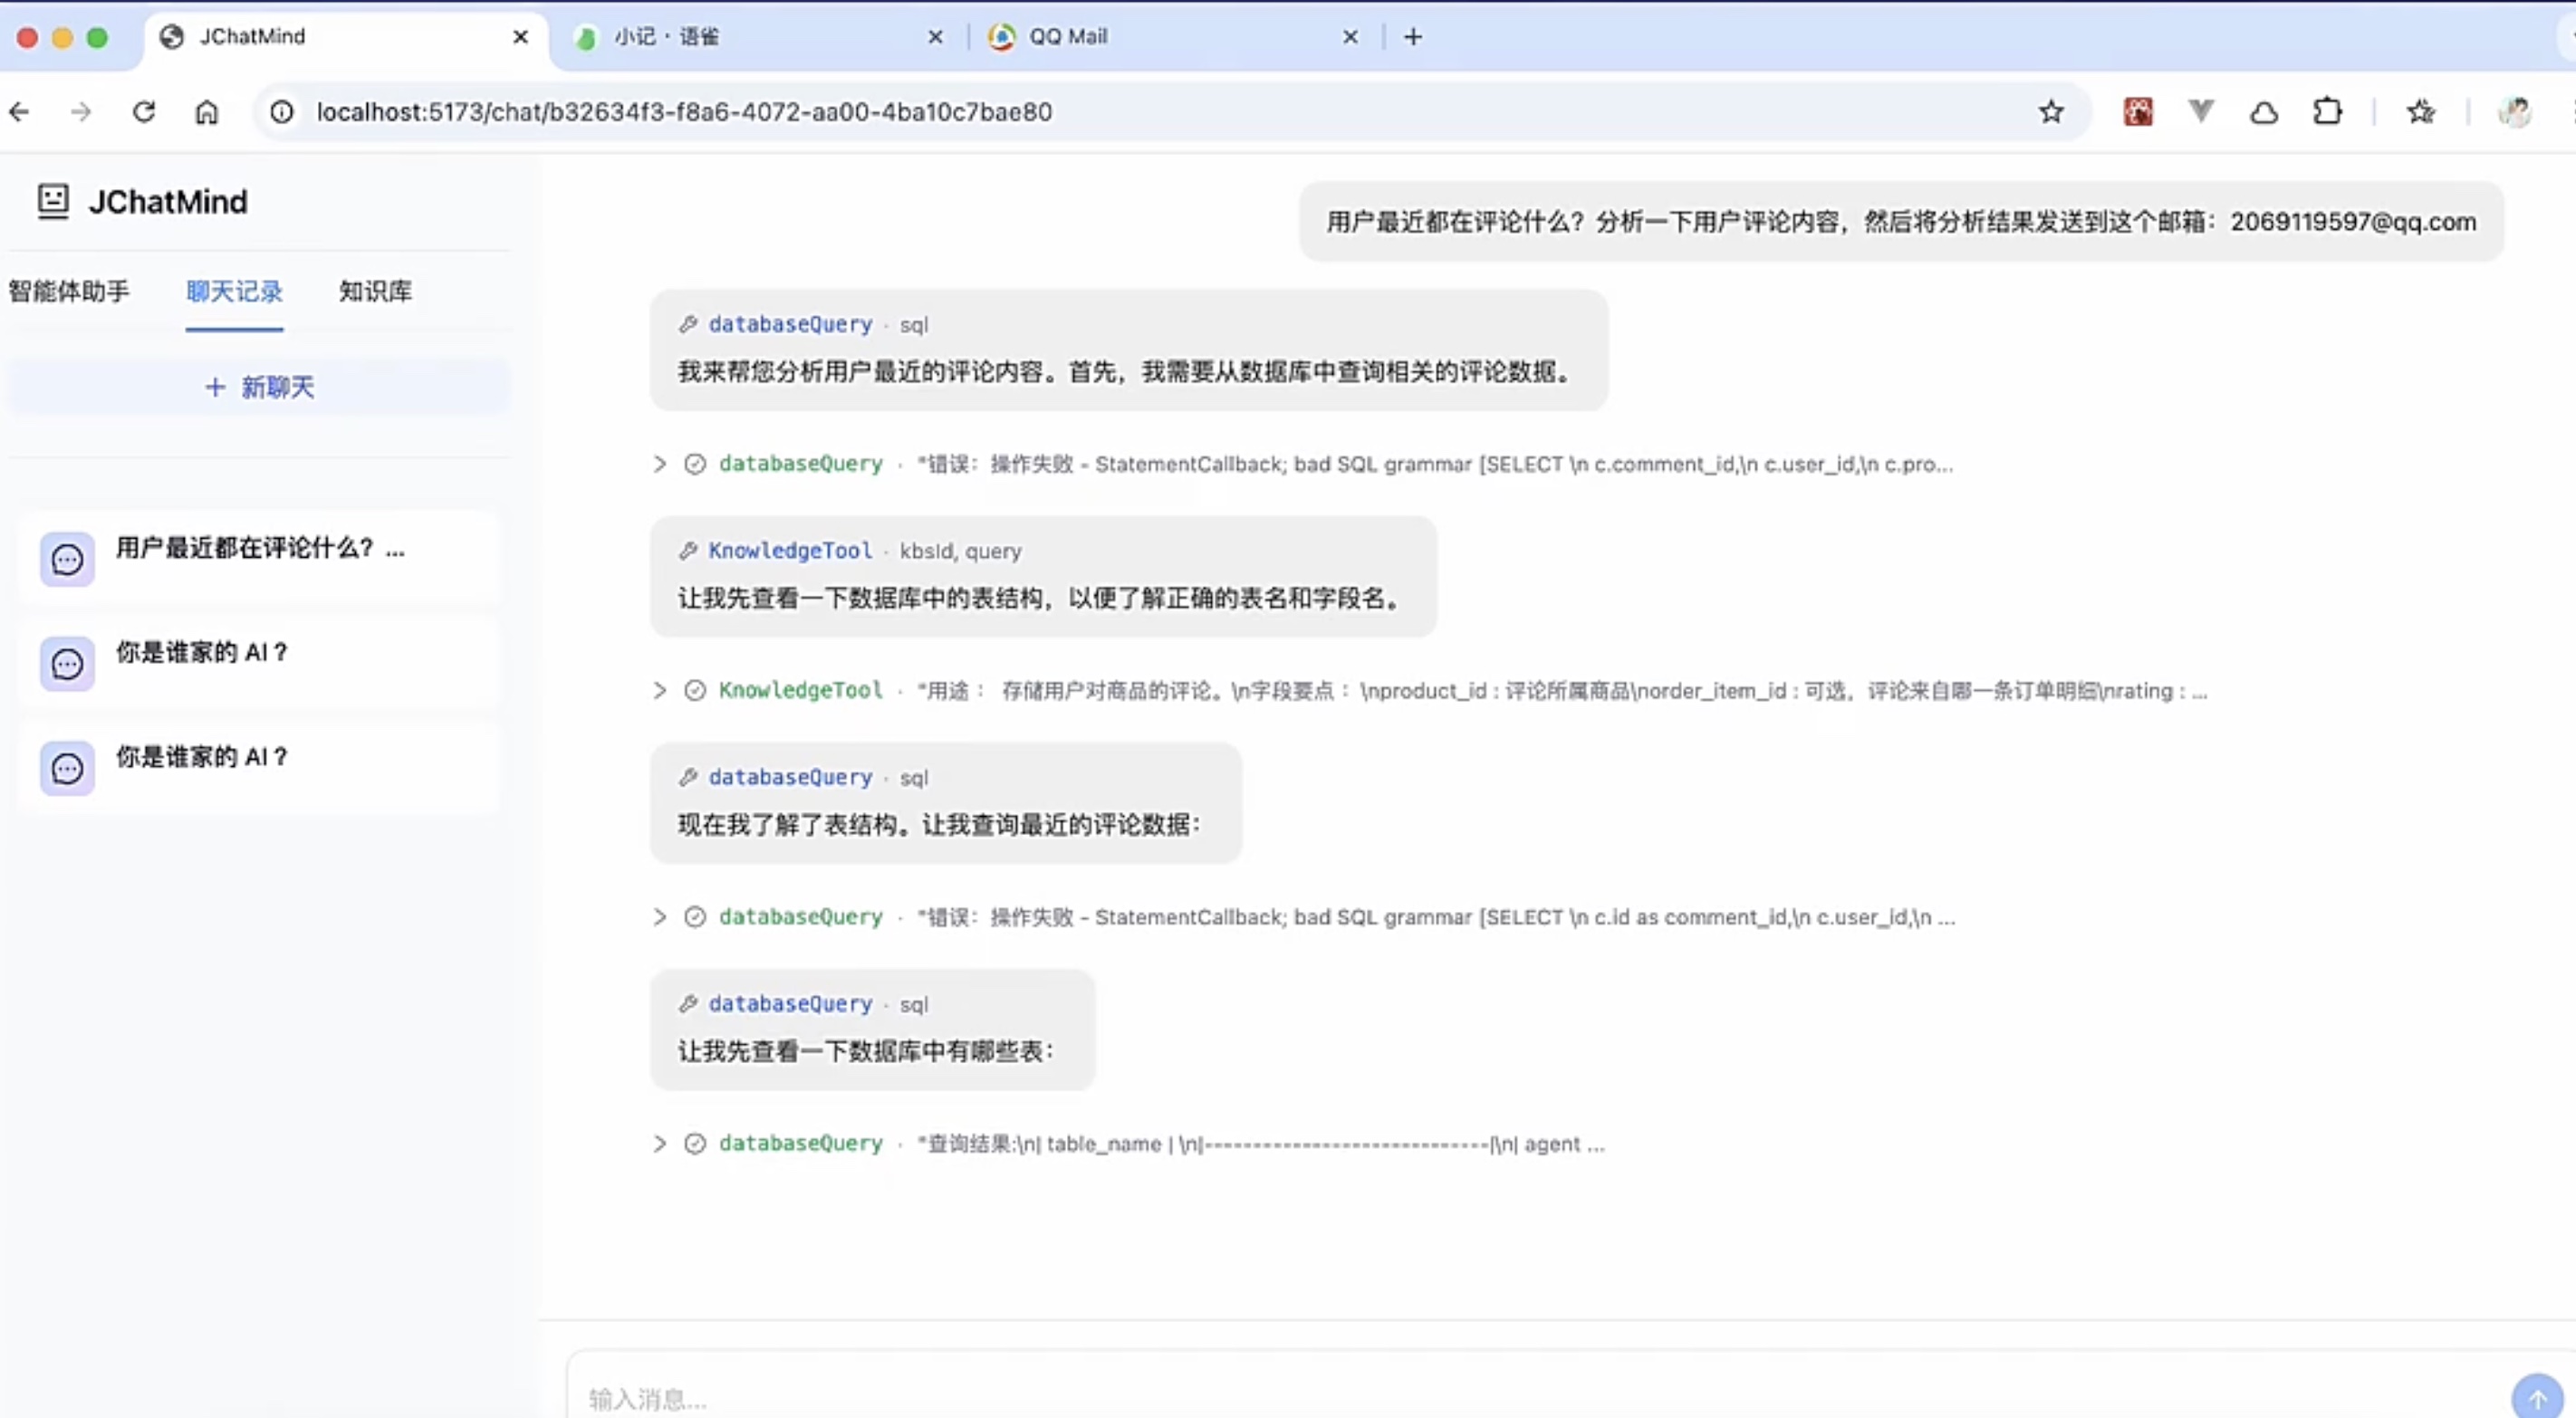Click the browser reload icon

tap(144, 112)
